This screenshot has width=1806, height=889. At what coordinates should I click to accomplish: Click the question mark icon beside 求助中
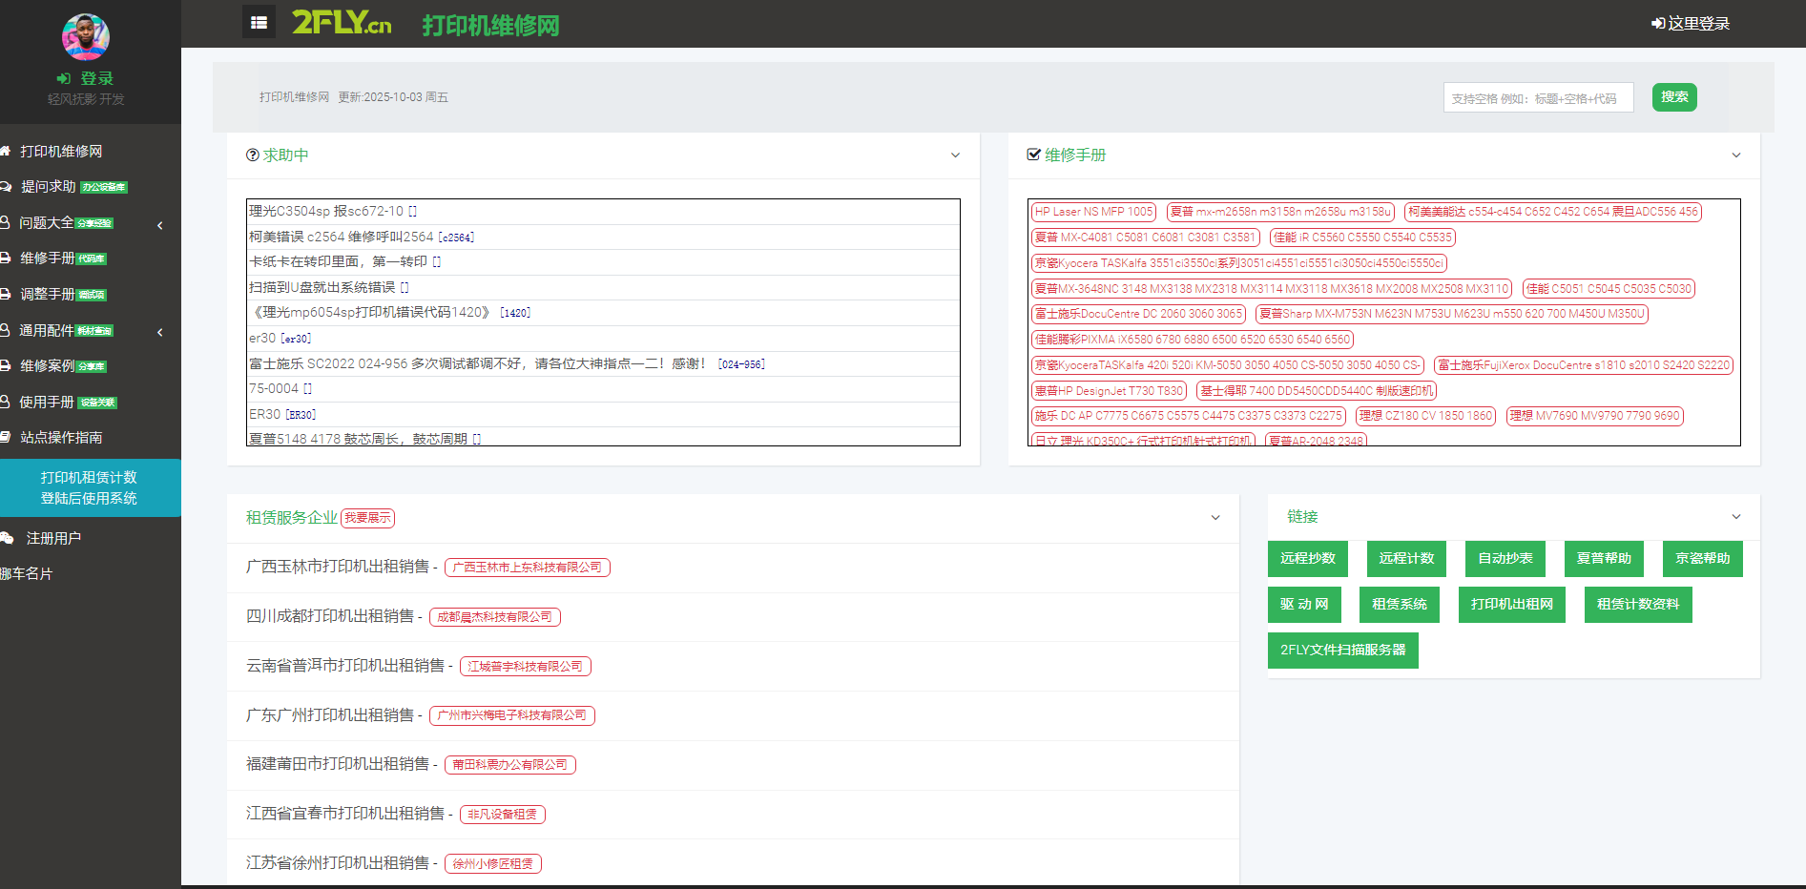[252, 155]
